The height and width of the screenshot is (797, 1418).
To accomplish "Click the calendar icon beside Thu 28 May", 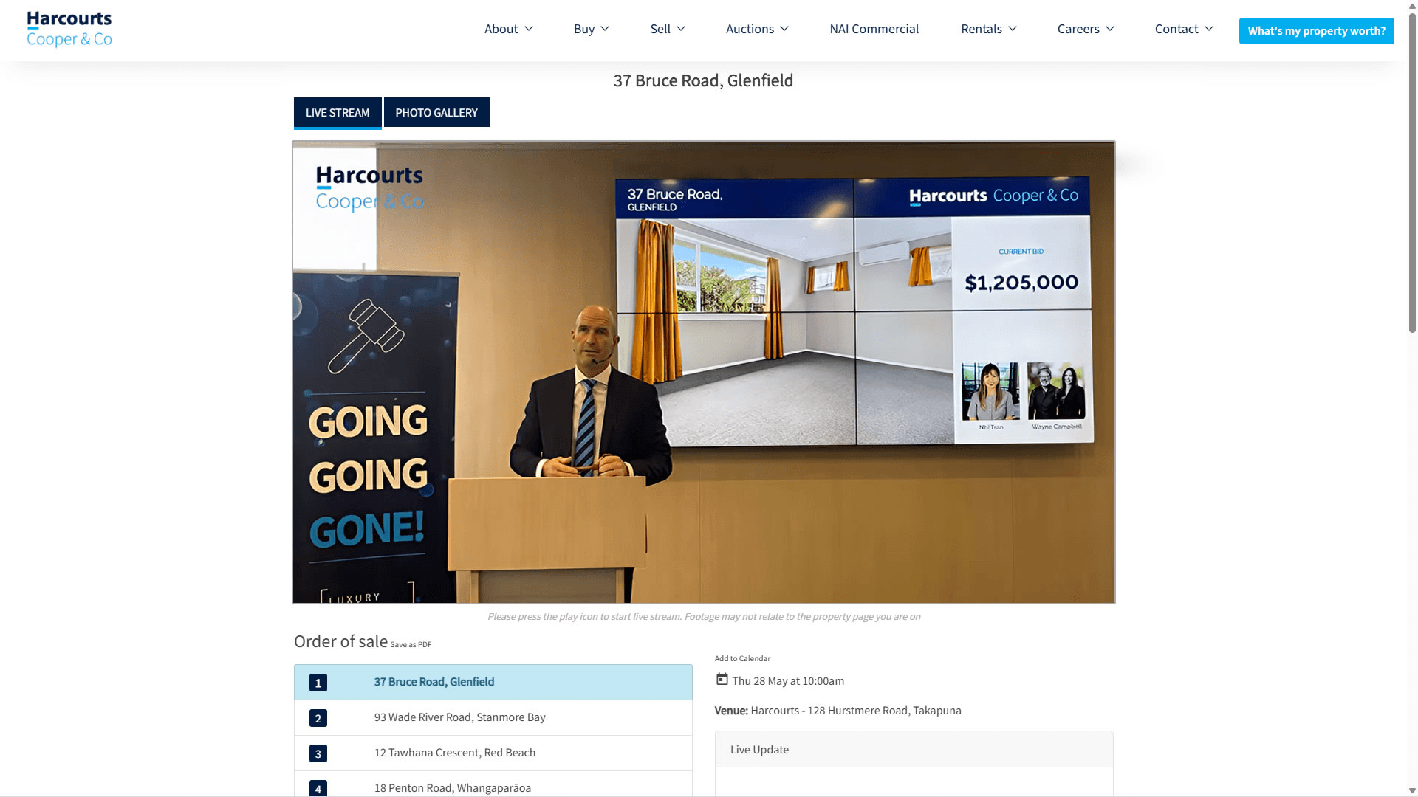I will [722, 680].
